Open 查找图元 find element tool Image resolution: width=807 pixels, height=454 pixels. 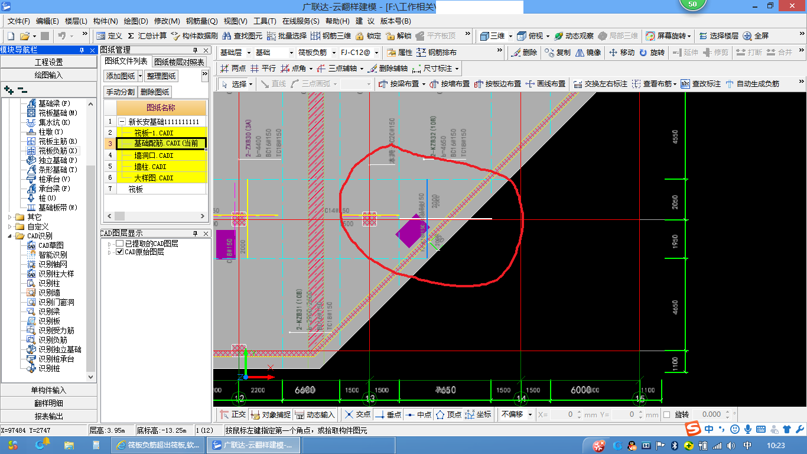point(242,36)
